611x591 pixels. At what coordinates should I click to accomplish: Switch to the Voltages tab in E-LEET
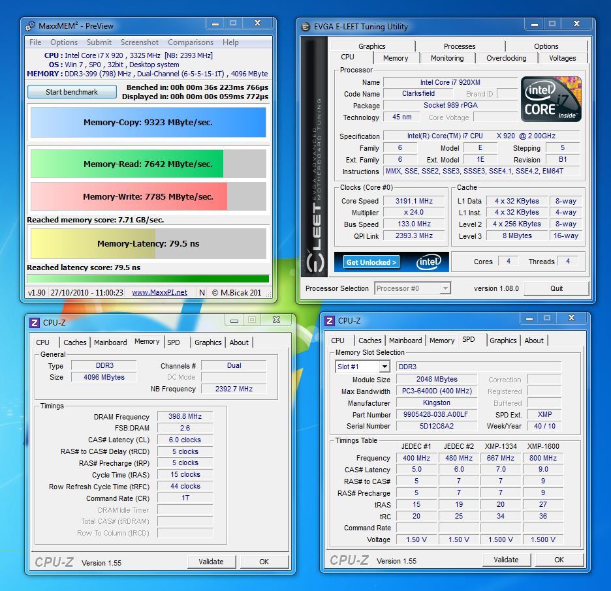[x=562, y=58]
